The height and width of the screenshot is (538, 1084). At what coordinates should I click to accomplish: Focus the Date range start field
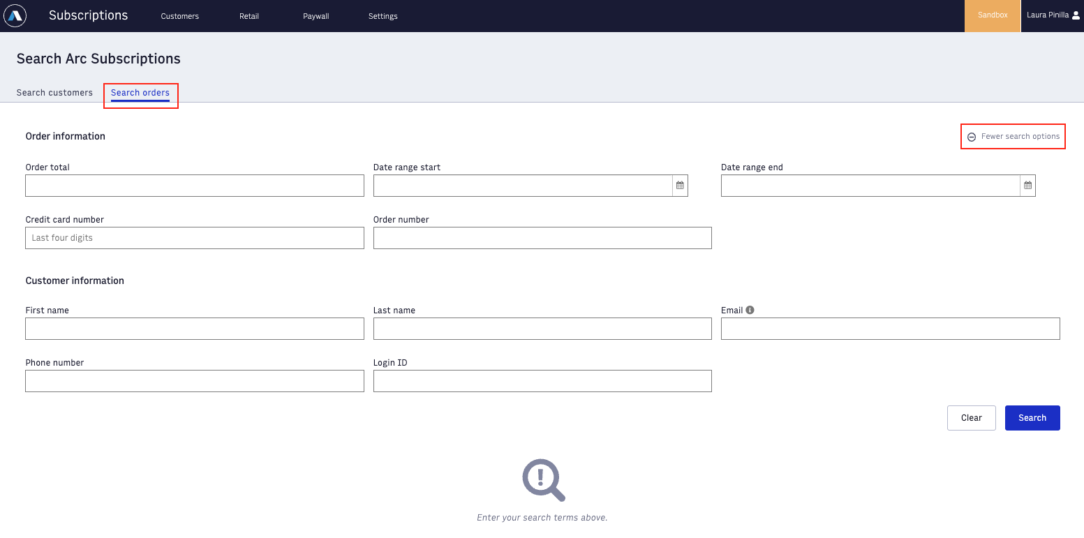pyautogui.click(x=523, y=186)
